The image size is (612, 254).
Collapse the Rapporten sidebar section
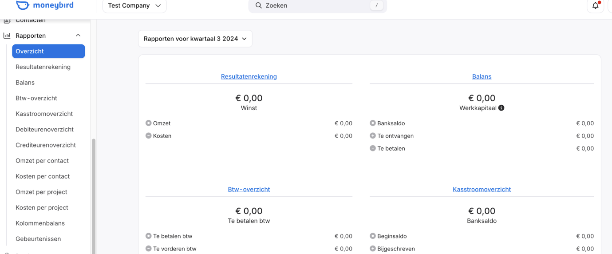[78, 36]
